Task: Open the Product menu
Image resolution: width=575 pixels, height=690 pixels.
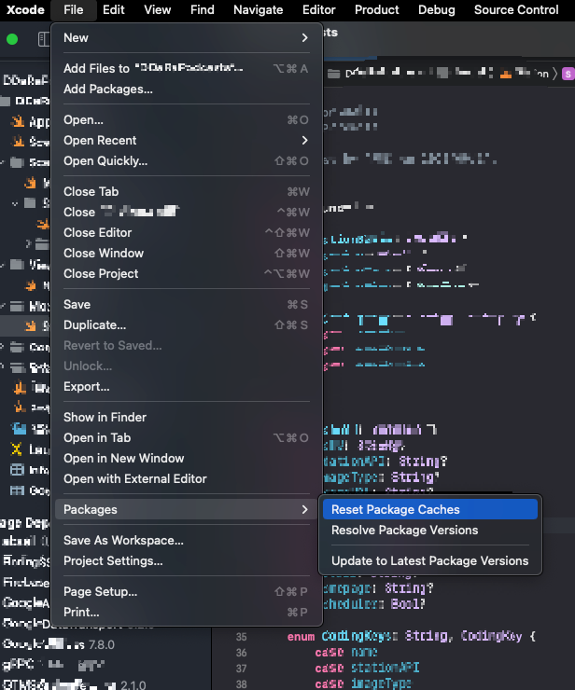Action: [377, 9]
